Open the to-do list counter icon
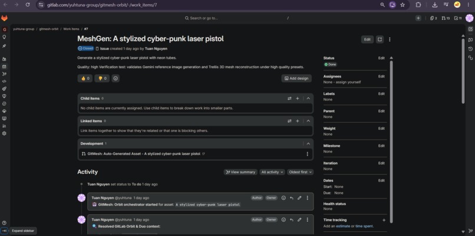475x236 pixels. (458, 18)
